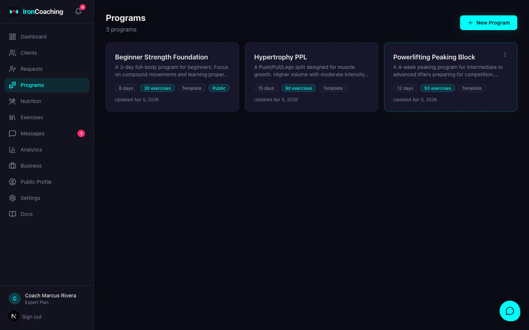The image size is (529, 330).
Task: Click Coach Marcus Rivera's avatar
Action: [x=14, y=298]
